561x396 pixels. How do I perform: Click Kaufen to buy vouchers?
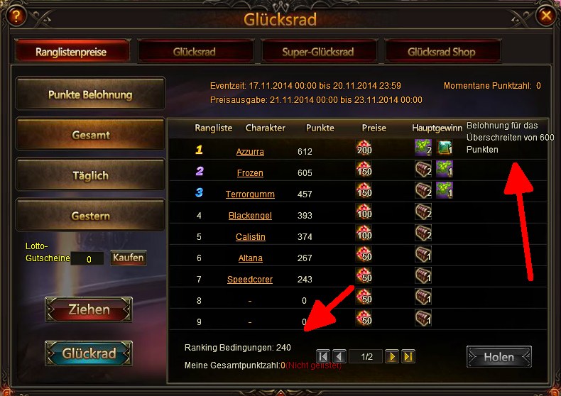(128, 258)
